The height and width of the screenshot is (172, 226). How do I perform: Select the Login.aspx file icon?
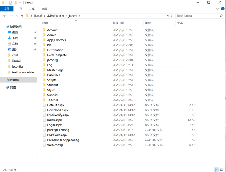(x=44, y=125)
